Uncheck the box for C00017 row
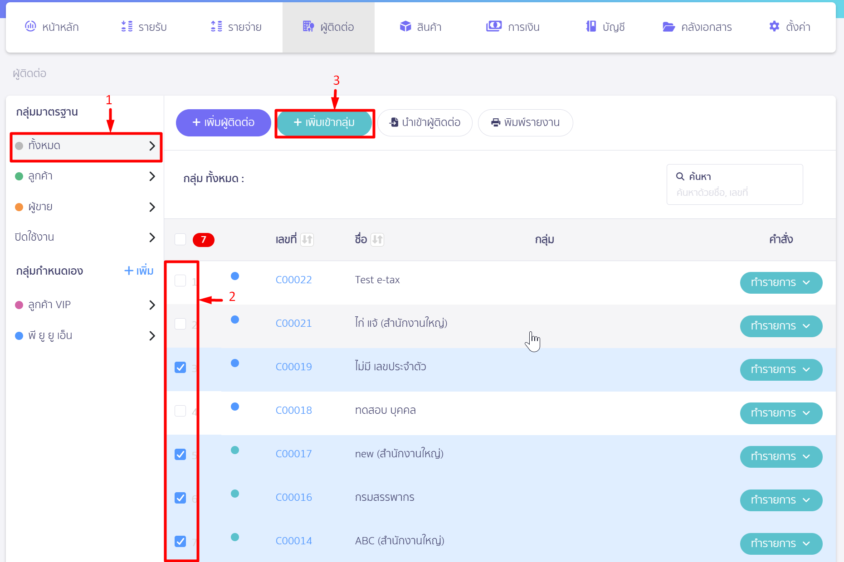844x562 pixels. tap(181, 454)
